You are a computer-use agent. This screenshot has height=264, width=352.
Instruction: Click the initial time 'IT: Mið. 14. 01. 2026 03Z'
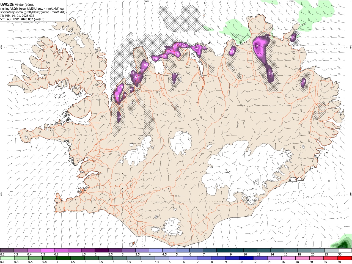coord(17,16)
